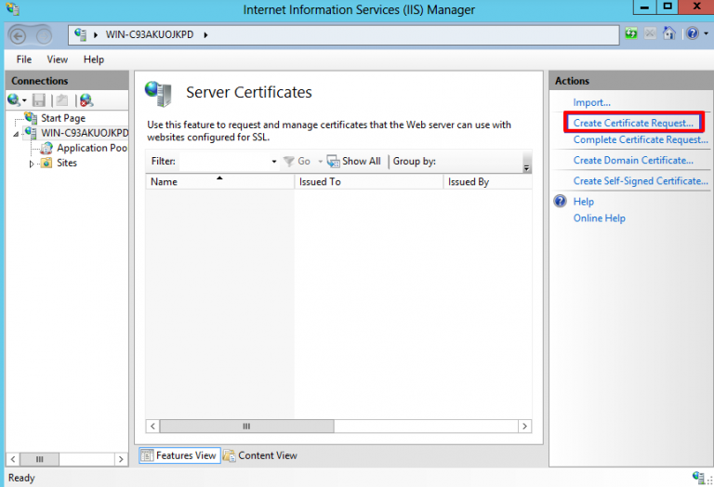Viewport: 714px width, 487px height.
Task: Click the Stop icon in address toolbar
Action: (x=650, y=33)
